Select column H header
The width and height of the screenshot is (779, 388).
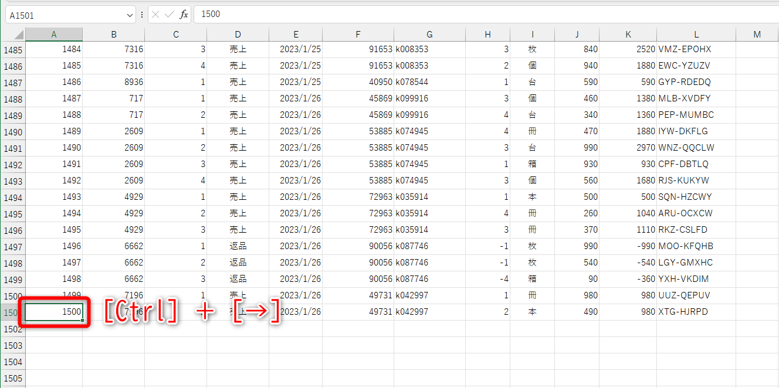[x=488, y=35]
